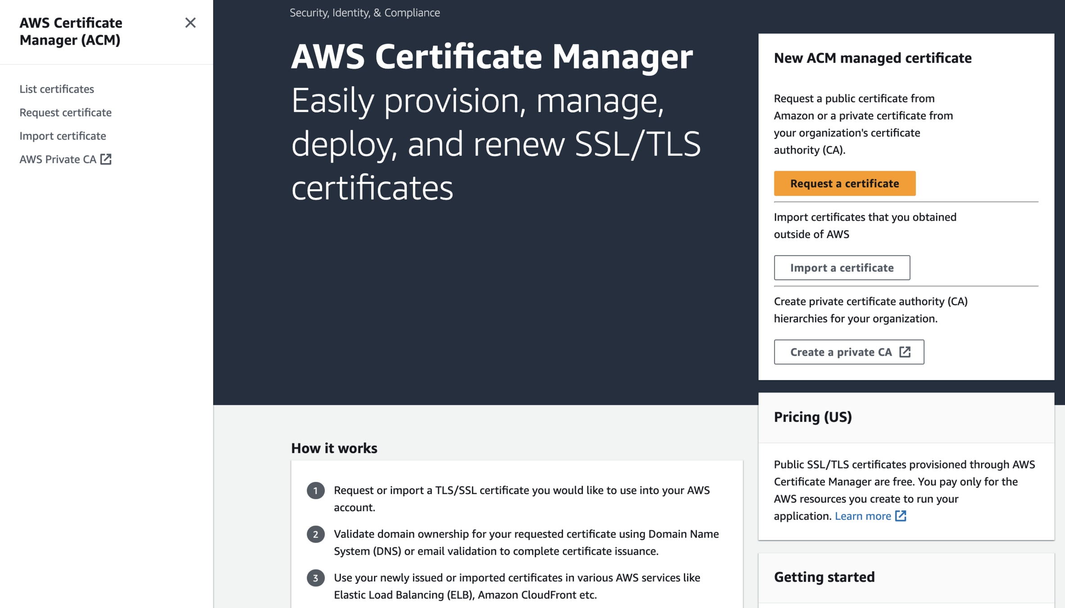Open List certificates in sidebar
The image size is (1065, 608).
coord(57,89)
